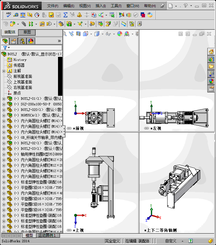
Task: Open SolidWorks Resources home pane
Action: (x=211, y=52)
